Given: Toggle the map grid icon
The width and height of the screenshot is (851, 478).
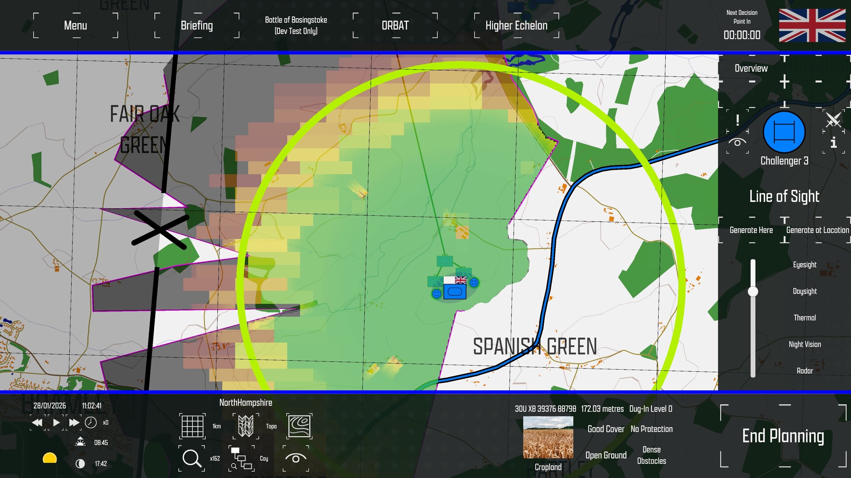Looking at the screenshot, I should click(192, 426).
